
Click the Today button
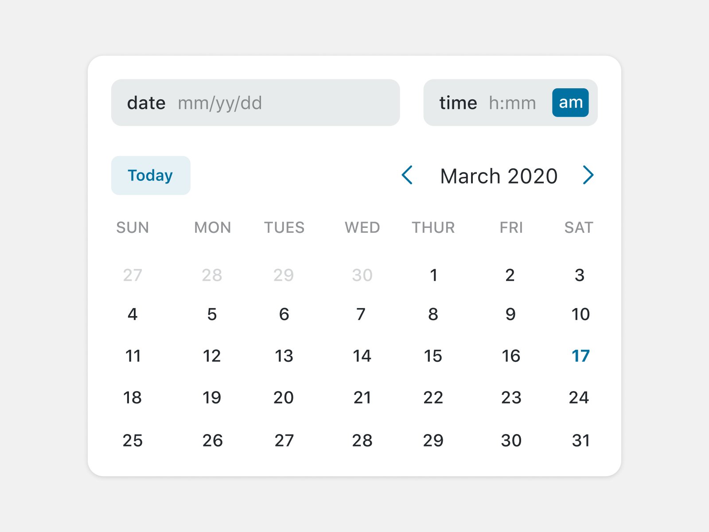(x=151, y=175)
